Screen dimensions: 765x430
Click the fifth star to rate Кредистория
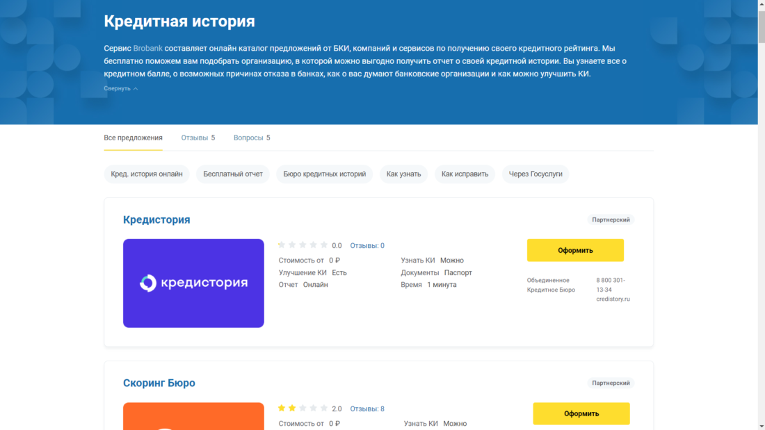click(x=323, y=245)
